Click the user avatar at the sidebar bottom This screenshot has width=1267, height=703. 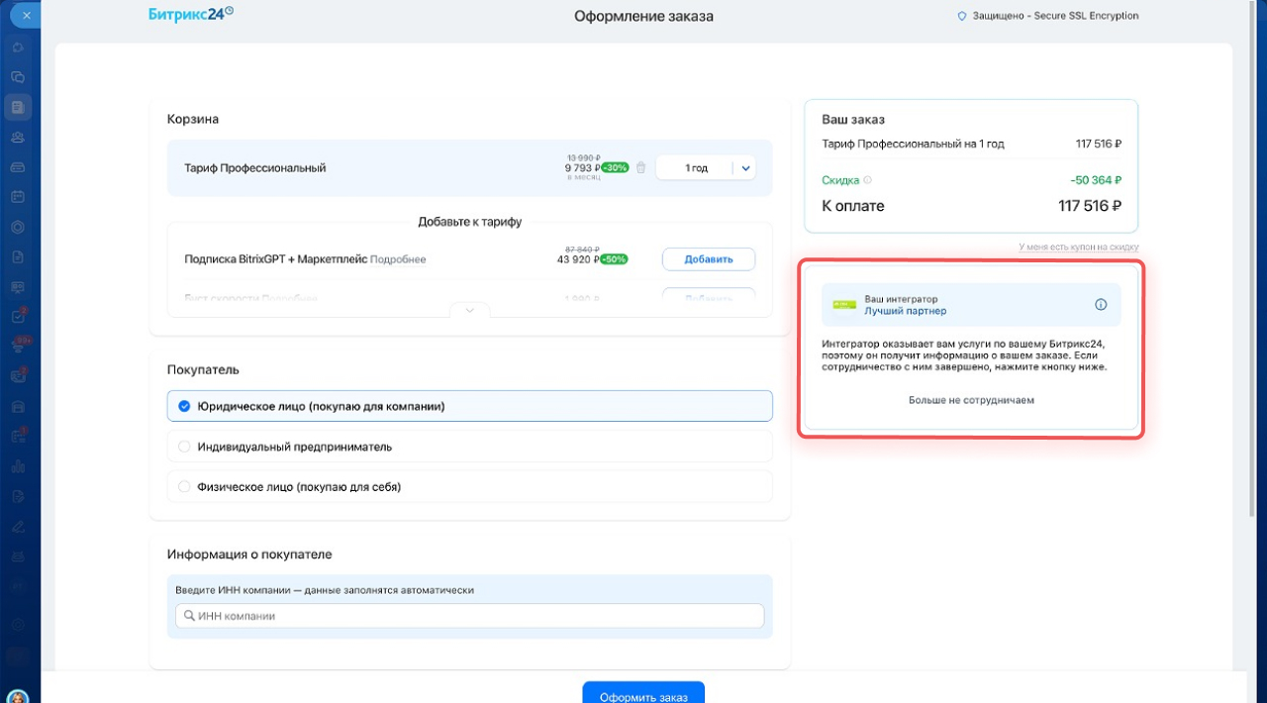tap(18, 695)
